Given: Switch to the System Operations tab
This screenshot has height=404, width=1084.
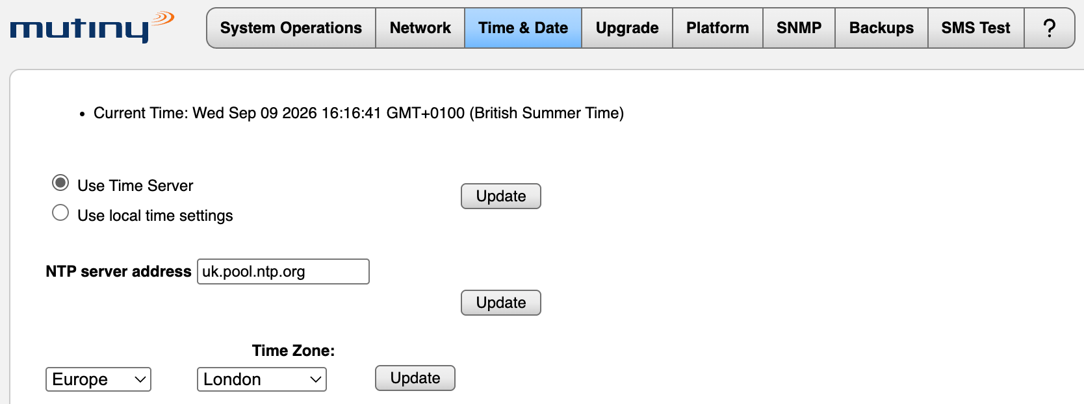Looking at the screenshot, I should click(x=291, y=28).
